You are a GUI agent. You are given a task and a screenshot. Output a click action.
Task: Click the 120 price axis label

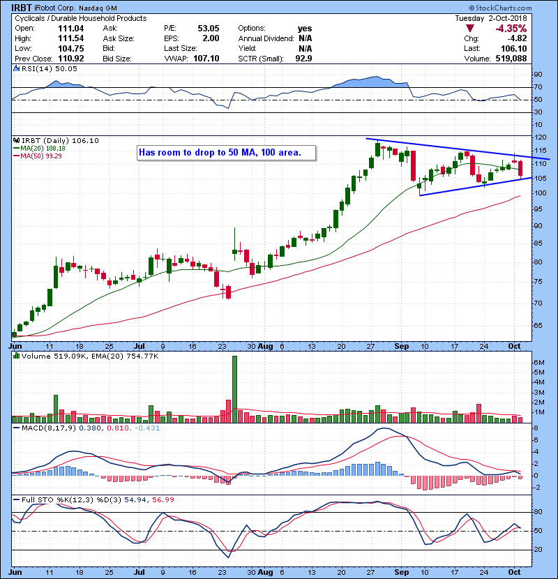click(541, 137)
